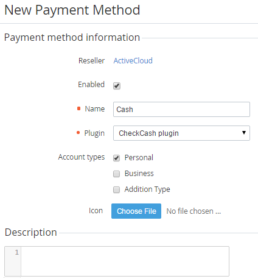Click the Plugin field label
Viewport: 258px width, 279px height.
(x=94, y=133)
